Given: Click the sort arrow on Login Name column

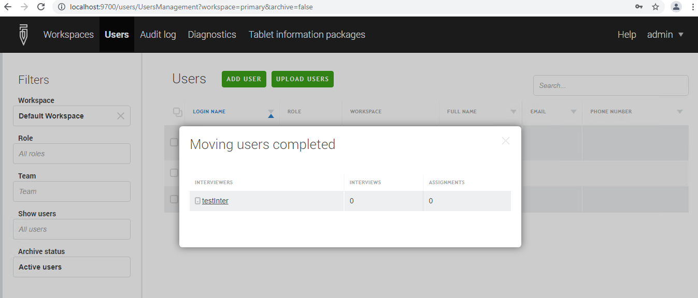Looking at the screenshot, I should (x=270, y=114).
